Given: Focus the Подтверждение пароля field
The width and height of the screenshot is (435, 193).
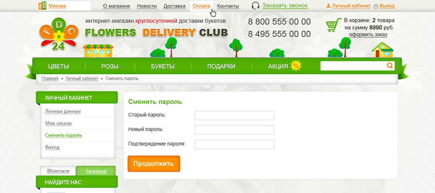Looking at the screenshot, I should [234, 144].
